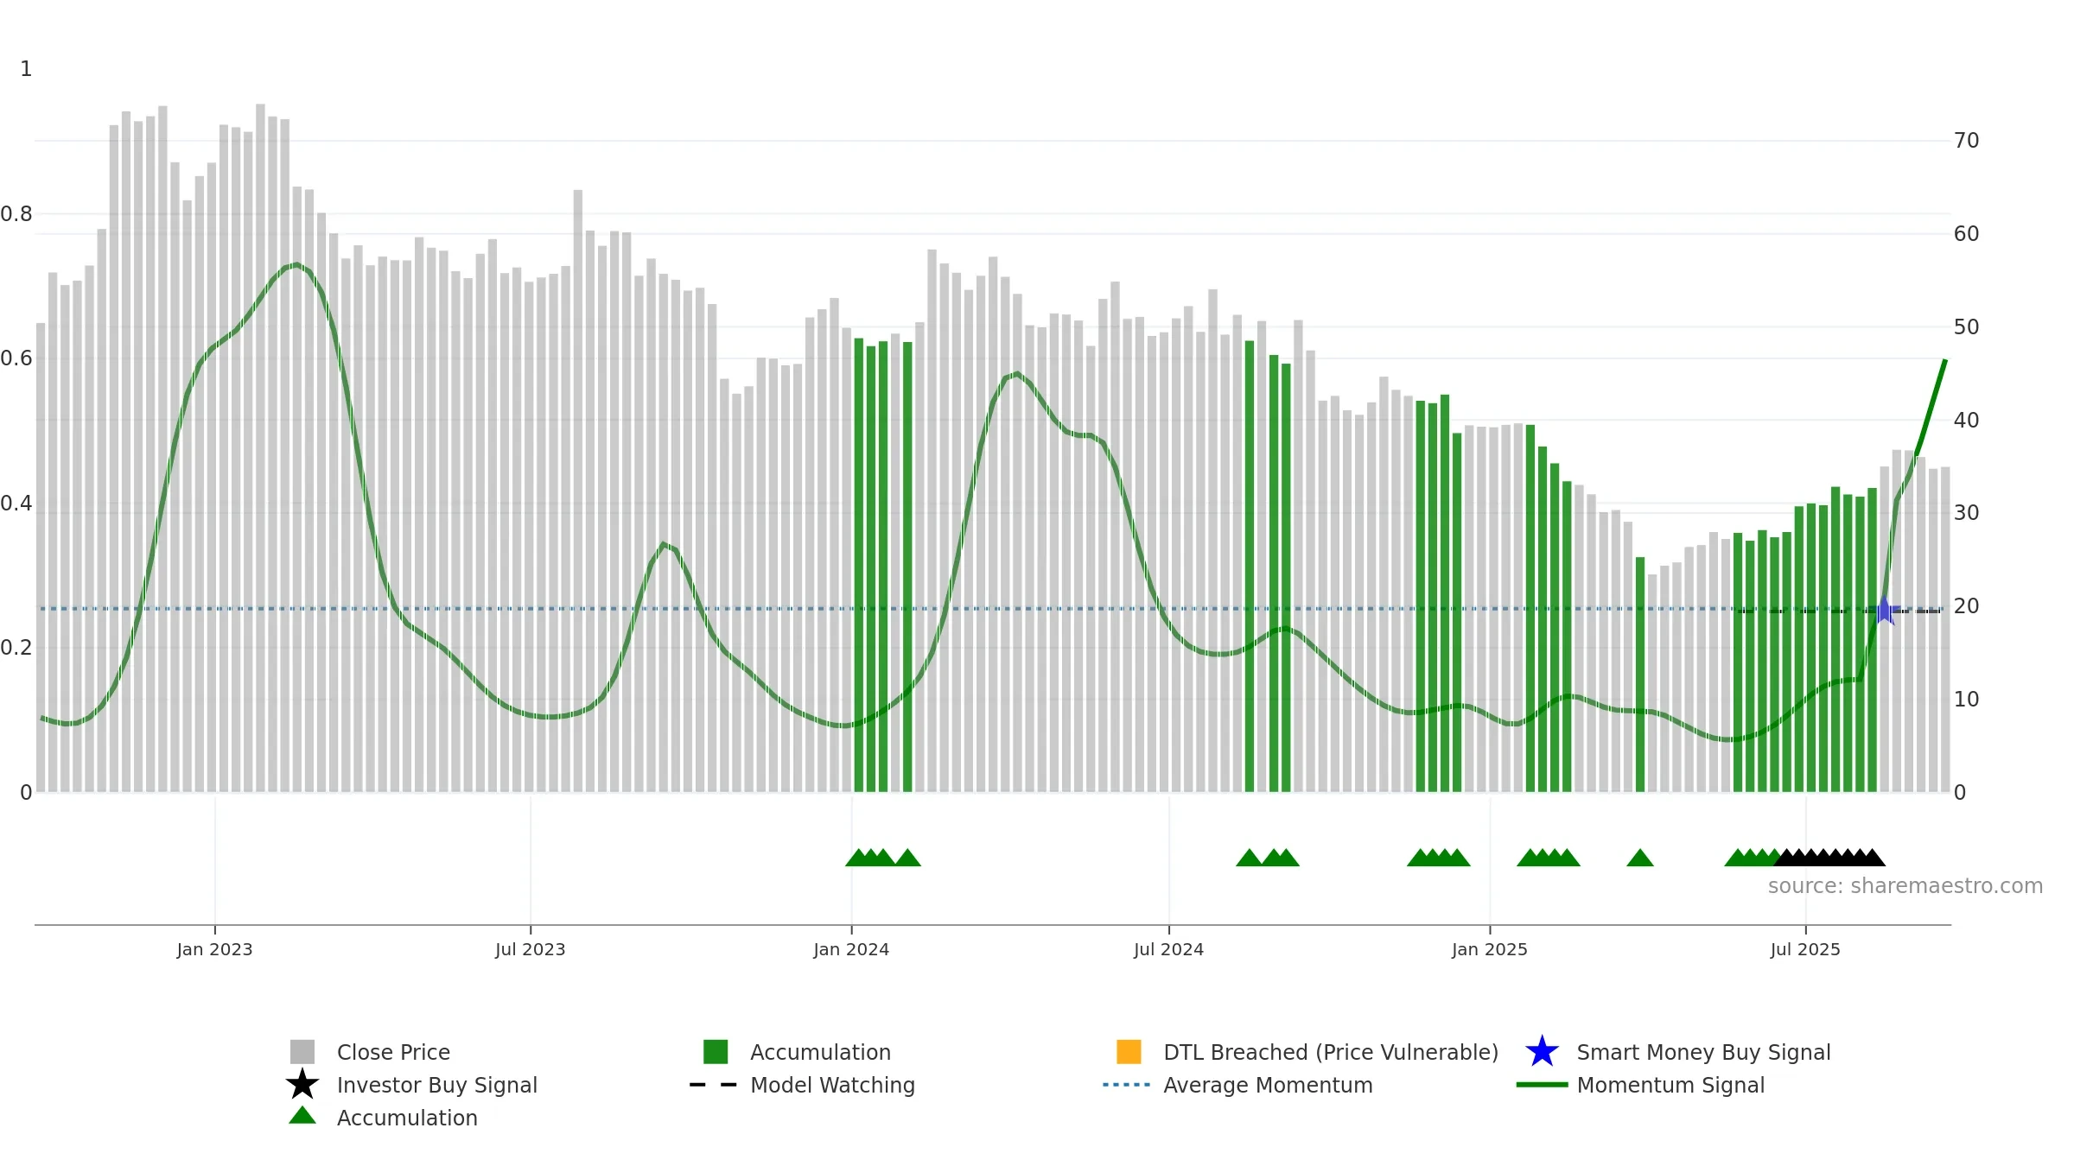The height and width of the screenshot is (1166, 2074).
Task: Click the black triangle cluster near Jul 2025
Action: pyautogui.click(x=1829, y=858)
